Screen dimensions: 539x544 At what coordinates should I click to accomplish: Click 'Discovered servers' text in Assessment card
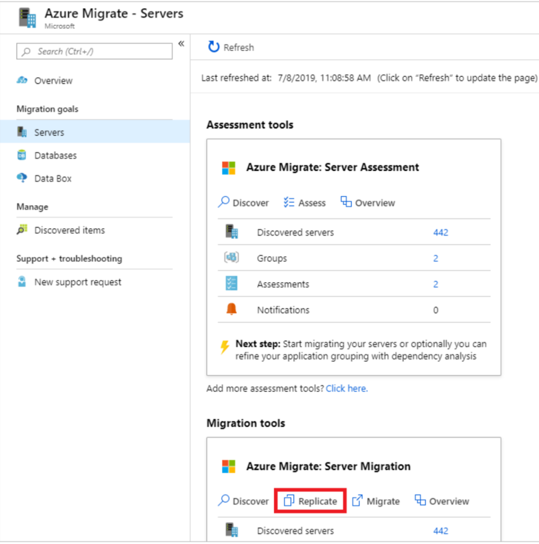pyautogui.click(x=295, y=233)
